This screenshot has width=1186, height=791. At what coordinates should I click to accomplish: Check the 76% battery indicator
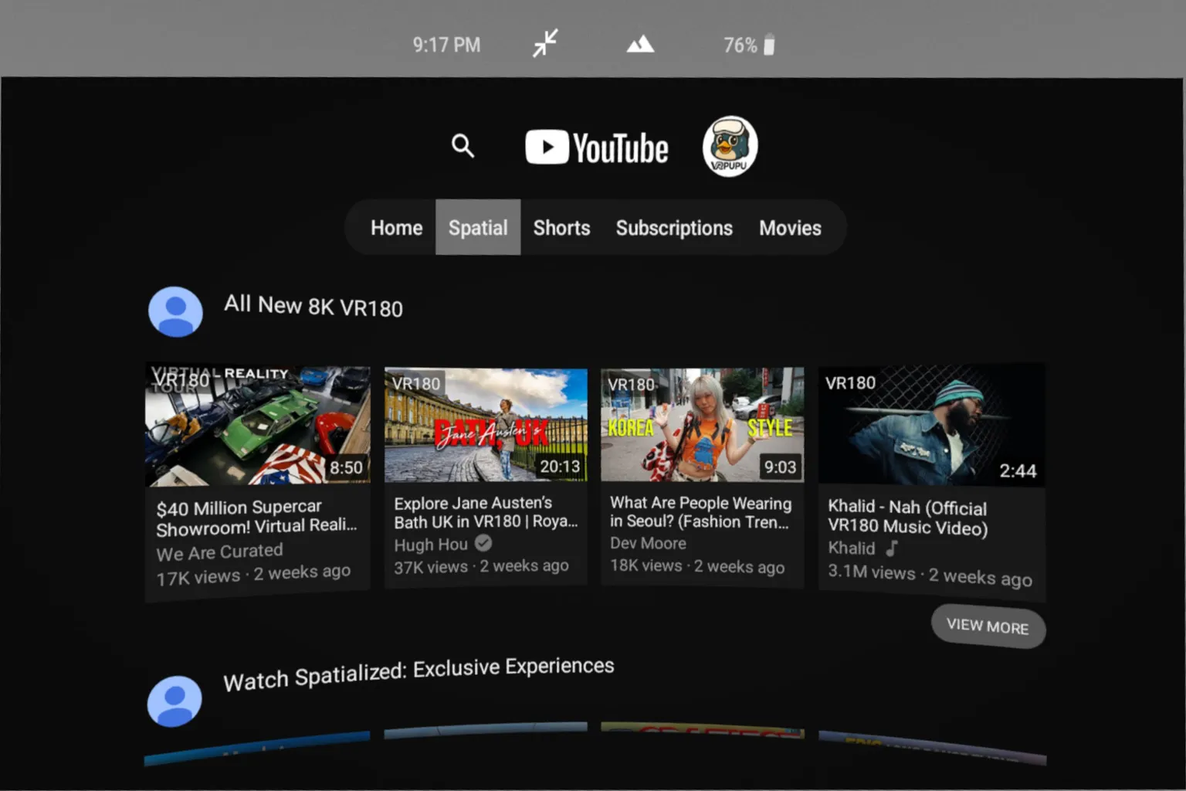(748, 45)
